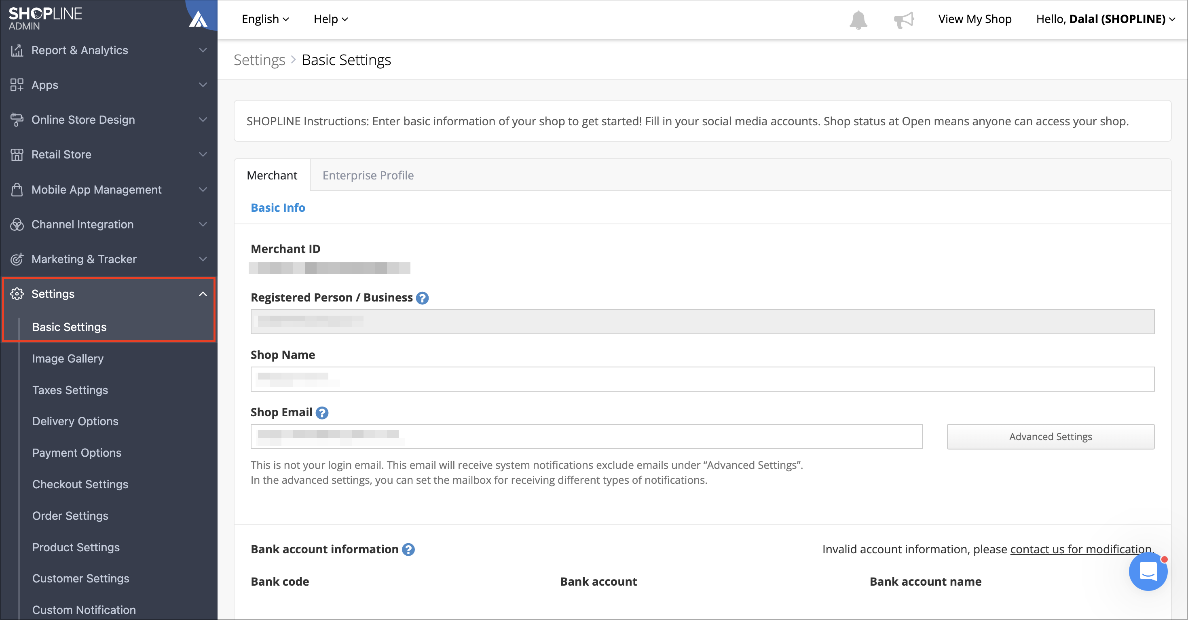Screen dimensions: 1188x620
Task: Open Custom Notification settings
Action: 84,610
